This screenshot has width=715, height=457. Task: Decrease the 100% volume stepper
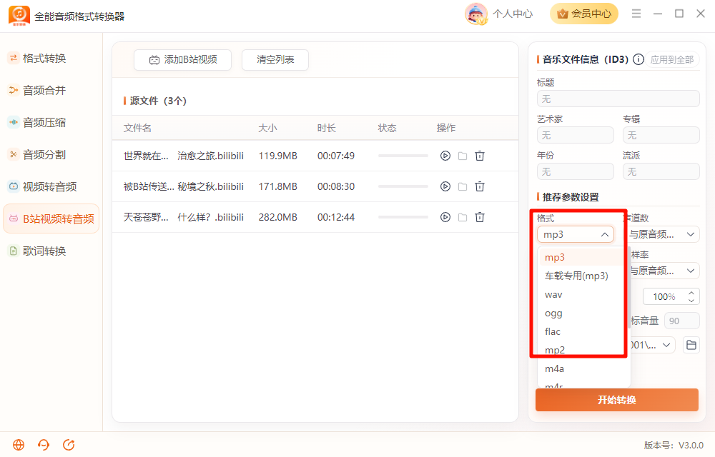691,301
